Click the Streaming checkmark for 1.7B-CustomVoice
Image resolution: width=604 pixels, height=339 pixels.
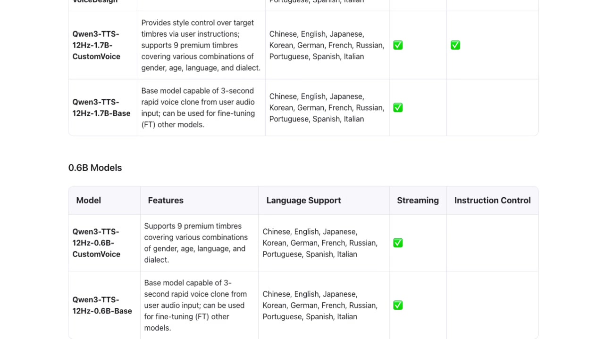pyautogui.click(x=398, y=45)
